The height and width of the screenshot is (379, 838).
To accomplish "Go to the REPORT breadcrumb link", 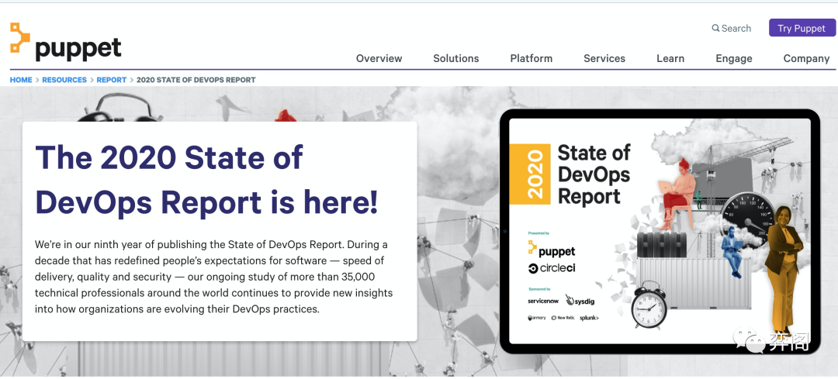I will coord(111,80).
